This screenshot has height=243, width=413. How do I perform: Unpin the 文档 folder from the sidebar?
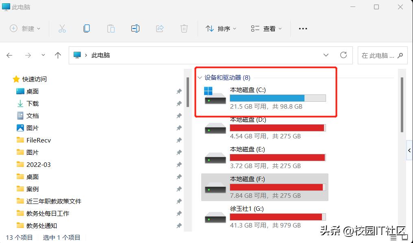tap(179, 116)
